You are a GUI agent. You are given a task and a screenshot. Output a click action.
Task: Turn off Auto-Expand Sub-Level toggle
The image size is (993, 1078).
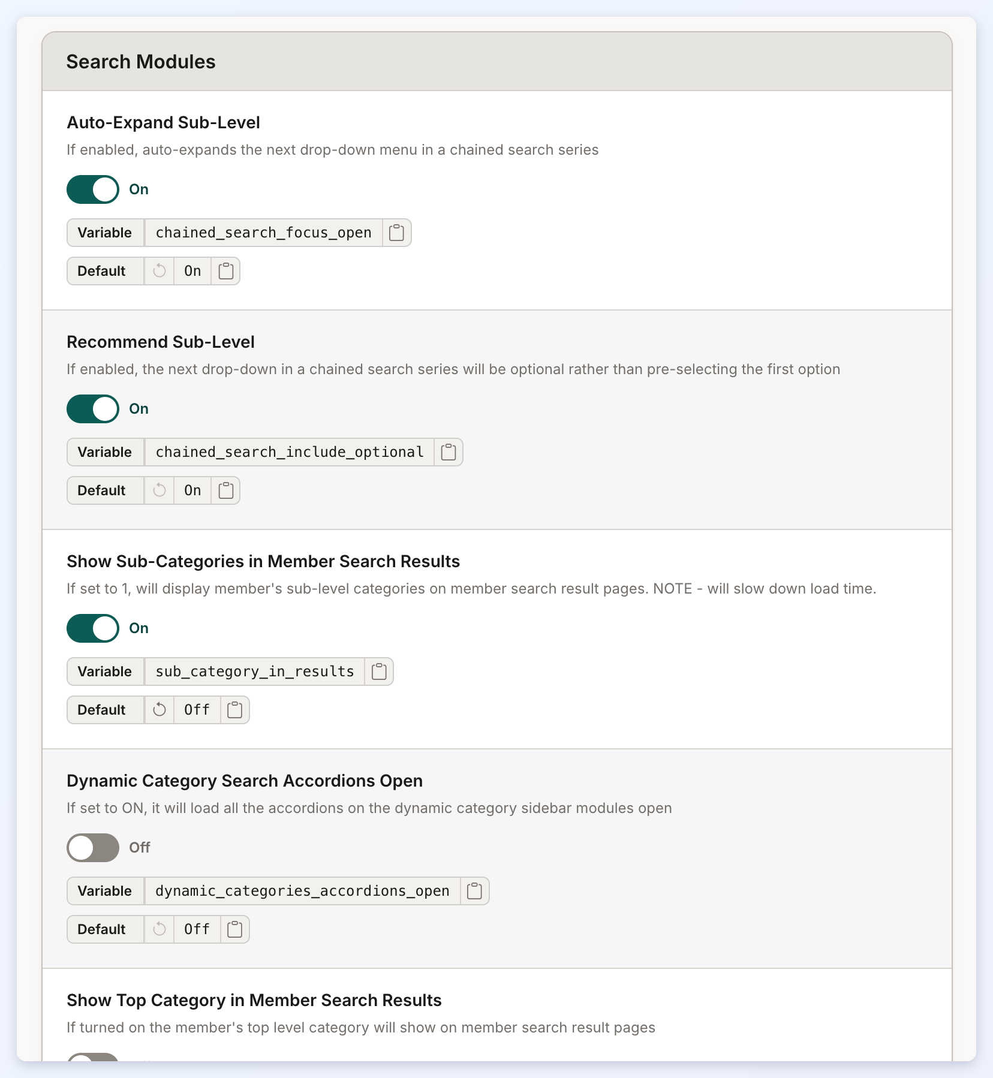tap(93, 189)
